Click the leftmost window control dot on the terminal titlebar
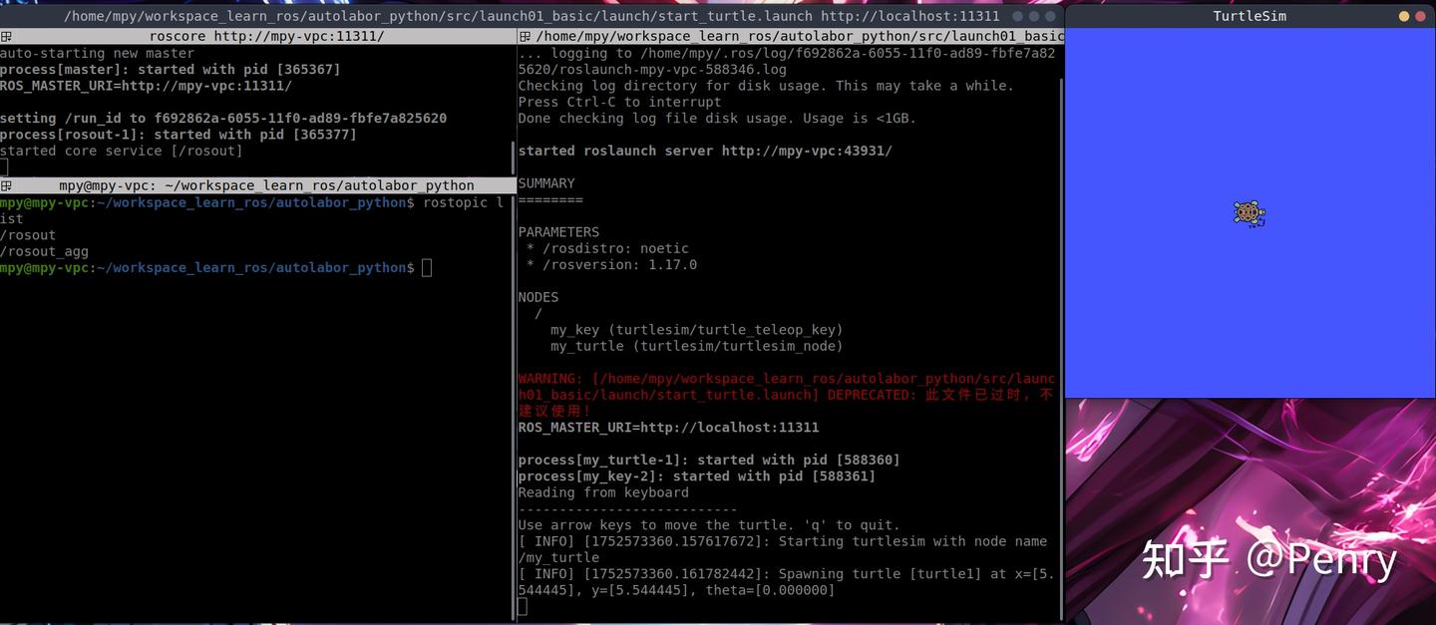 1016,16
